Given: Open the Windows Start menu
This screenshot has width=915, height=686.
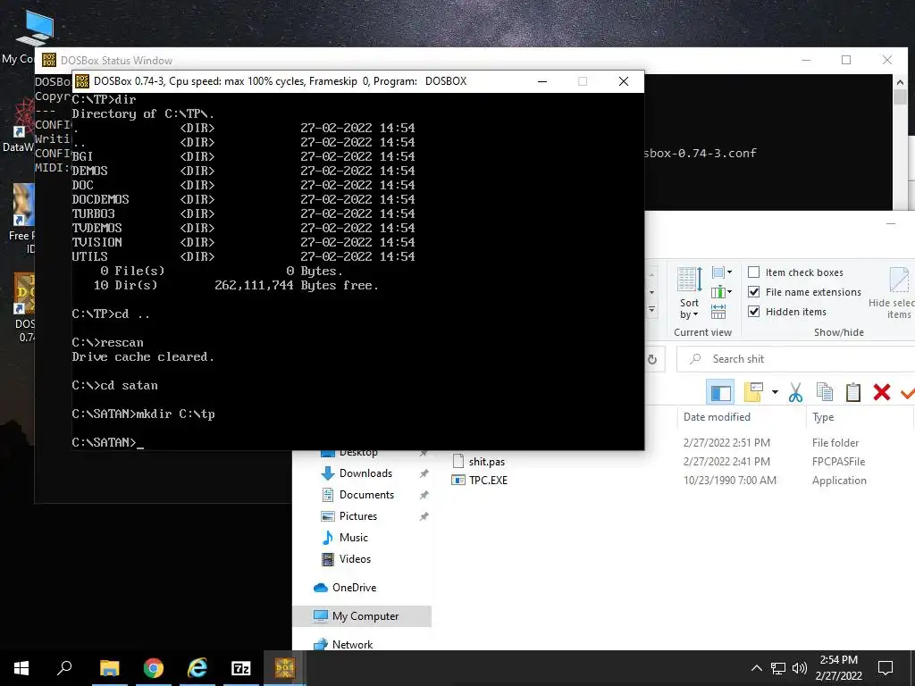Looking at the screenshot, I should [21, 668].
